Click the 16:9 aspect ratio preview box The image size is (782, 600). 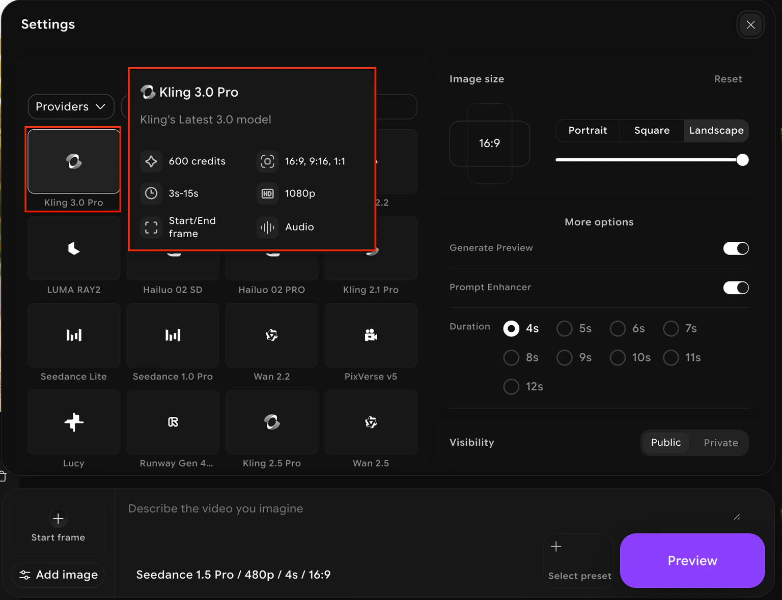[489, 144]
